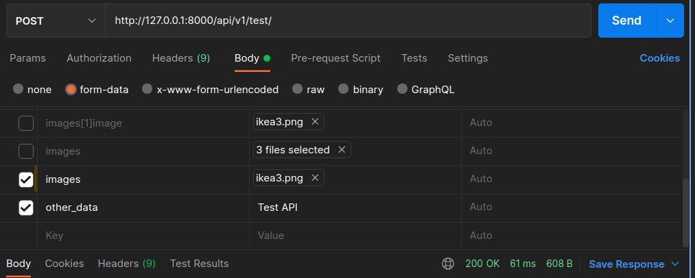
Task: Switch to the Authorization tab
Action: pos(99,58)
